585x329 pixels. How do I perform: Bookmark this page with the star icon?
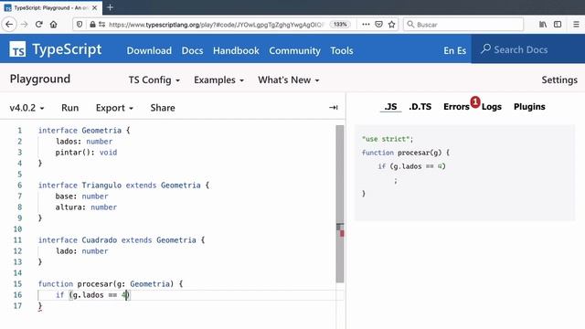click(x=391, y=25)
